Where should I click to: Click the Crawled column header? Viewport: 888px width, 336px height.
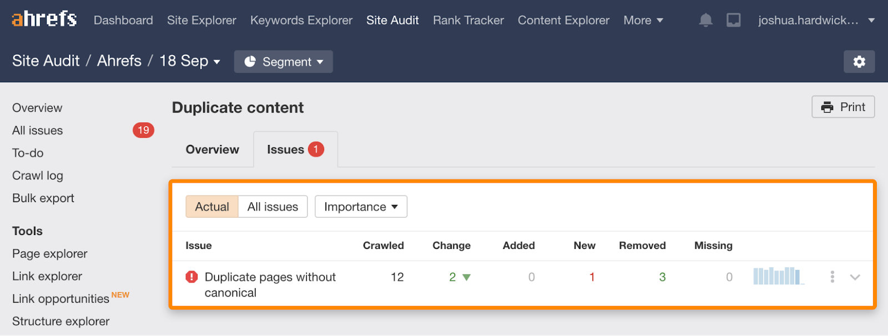click(x=384, y=245)
